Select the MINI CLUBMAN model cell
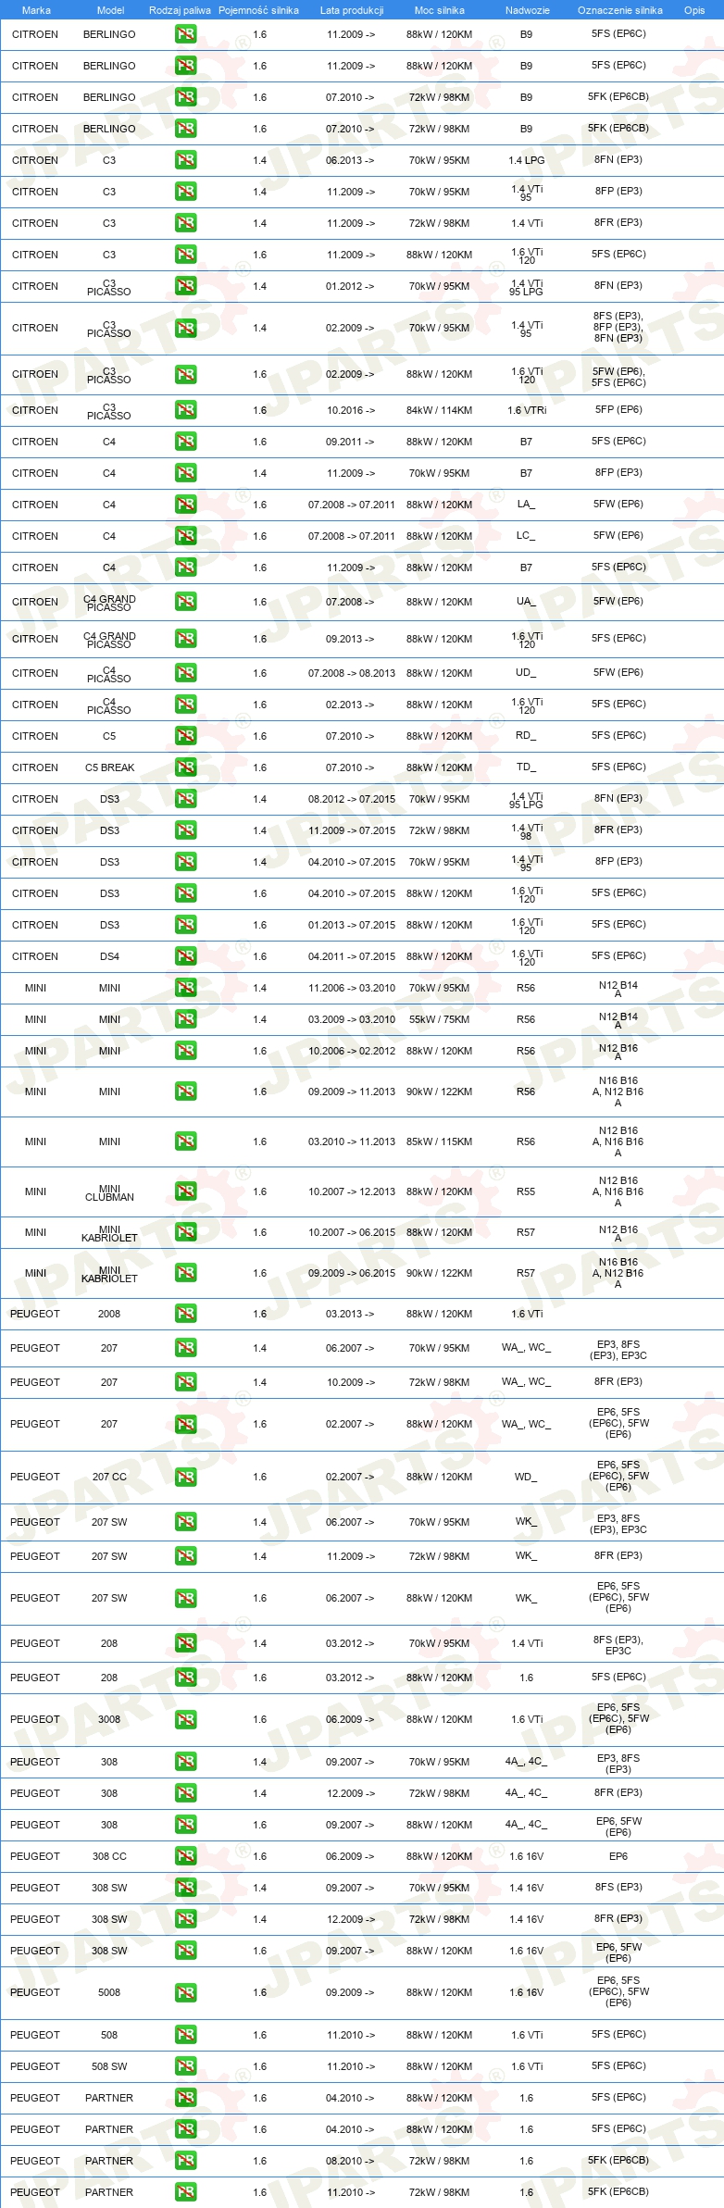 click(109, 1192)
